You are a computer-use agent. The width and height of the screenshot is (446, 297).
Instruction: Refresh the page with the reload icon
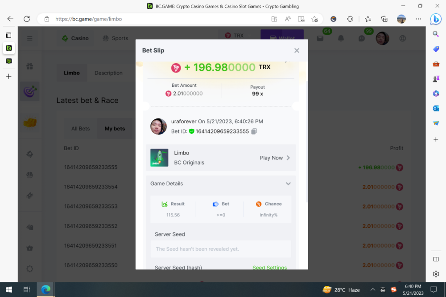(x=26, y=19)
